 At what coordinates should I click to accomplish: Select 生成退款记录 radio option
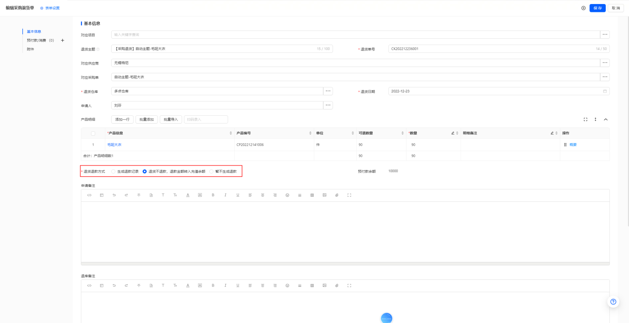pos(113,171)
